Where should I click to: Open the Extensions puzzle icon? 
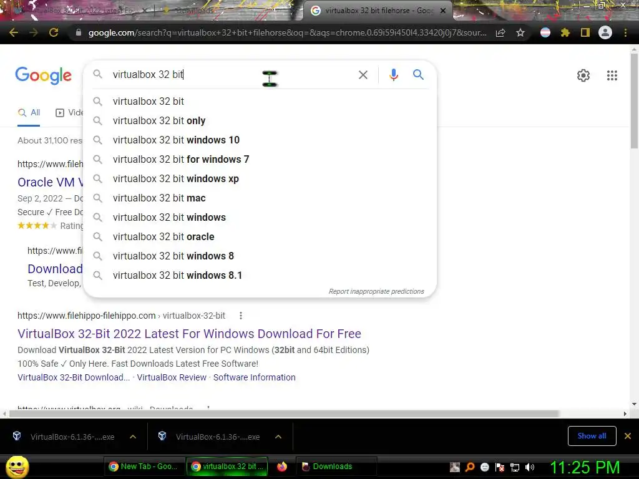click(565, 32)
